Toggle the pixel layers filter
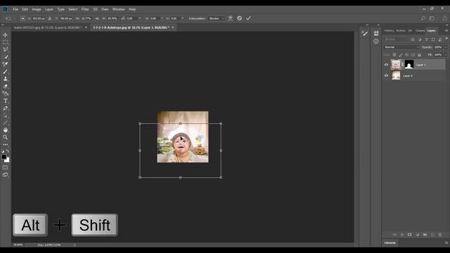The image size is (450, 253). pyautogui.click(x=413, y=39)
